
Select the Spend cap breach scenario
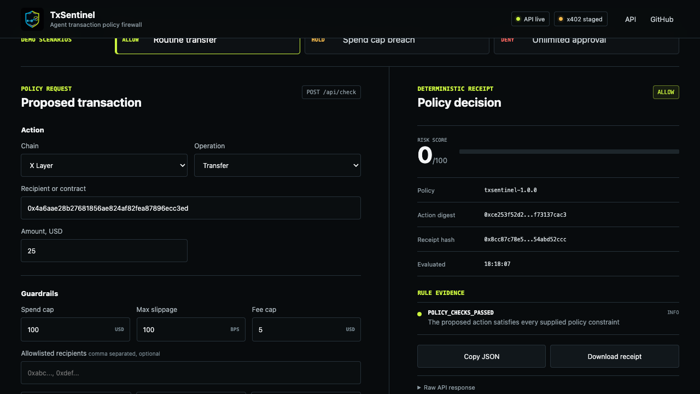pyautogui.click(x=397, y=43)
